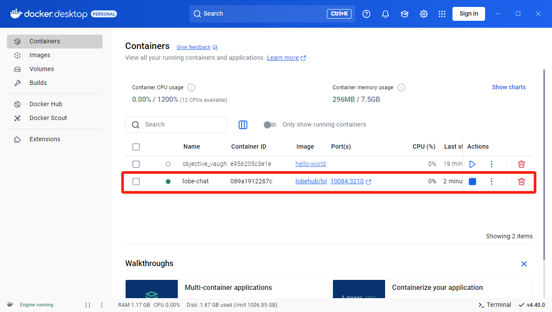Select the lobe-chat container checkbox
This screenshot has height=312, width=552.
[136, 182]
